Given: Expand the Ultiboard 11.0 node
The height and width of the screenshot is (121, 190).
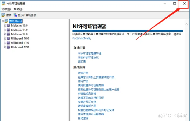Looking at the screenshot, I should pos(5,43).
